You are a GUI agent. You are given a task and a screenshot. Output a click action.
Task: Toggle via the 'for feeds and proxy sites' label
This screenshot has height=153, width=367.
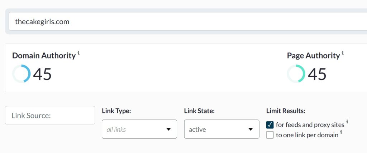310,125
